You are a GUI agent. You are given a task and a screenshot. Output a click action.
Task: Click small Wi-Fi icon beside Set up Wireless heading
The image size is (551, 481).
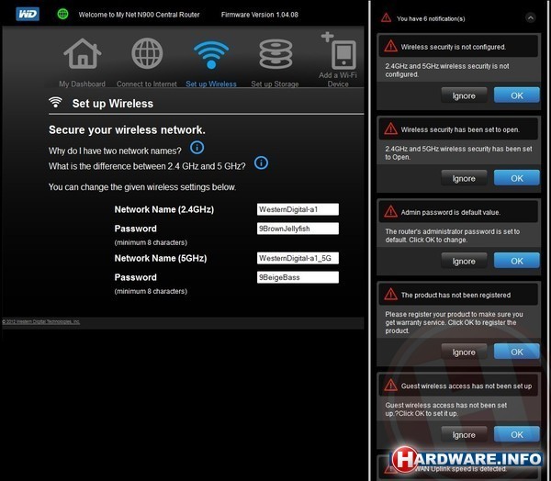[x=55, y=102]
